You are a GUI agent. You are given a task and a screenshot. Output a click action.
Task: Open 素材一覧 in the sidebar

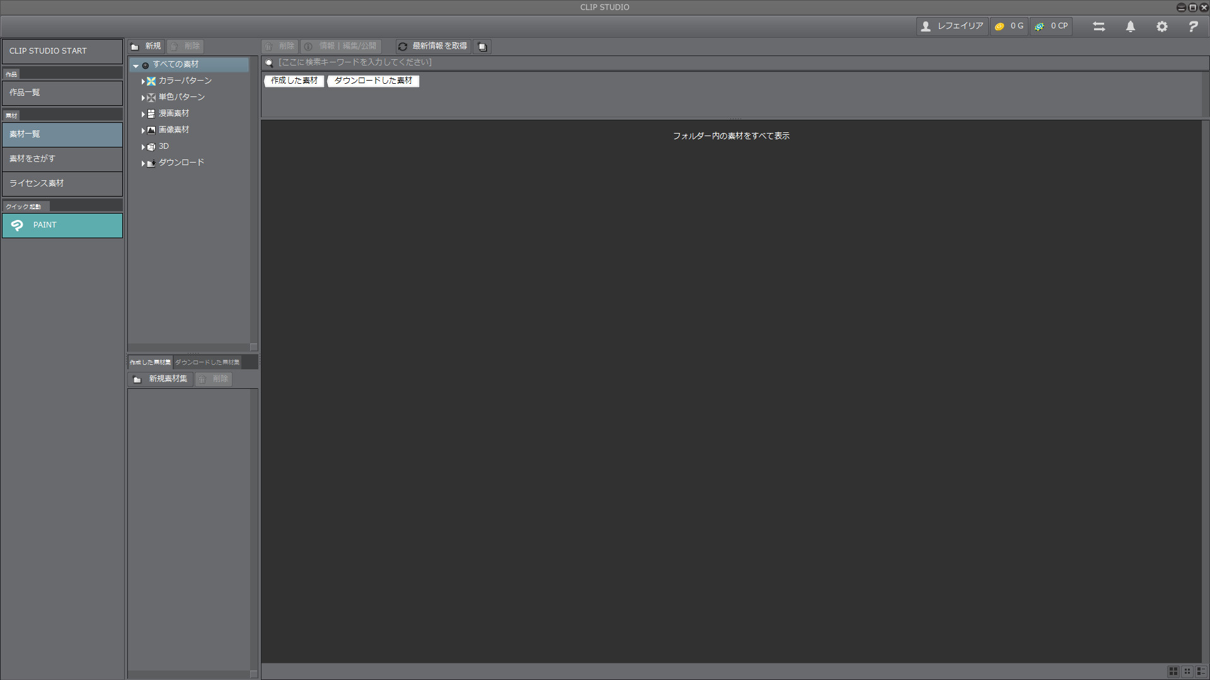tap(62, 134)
